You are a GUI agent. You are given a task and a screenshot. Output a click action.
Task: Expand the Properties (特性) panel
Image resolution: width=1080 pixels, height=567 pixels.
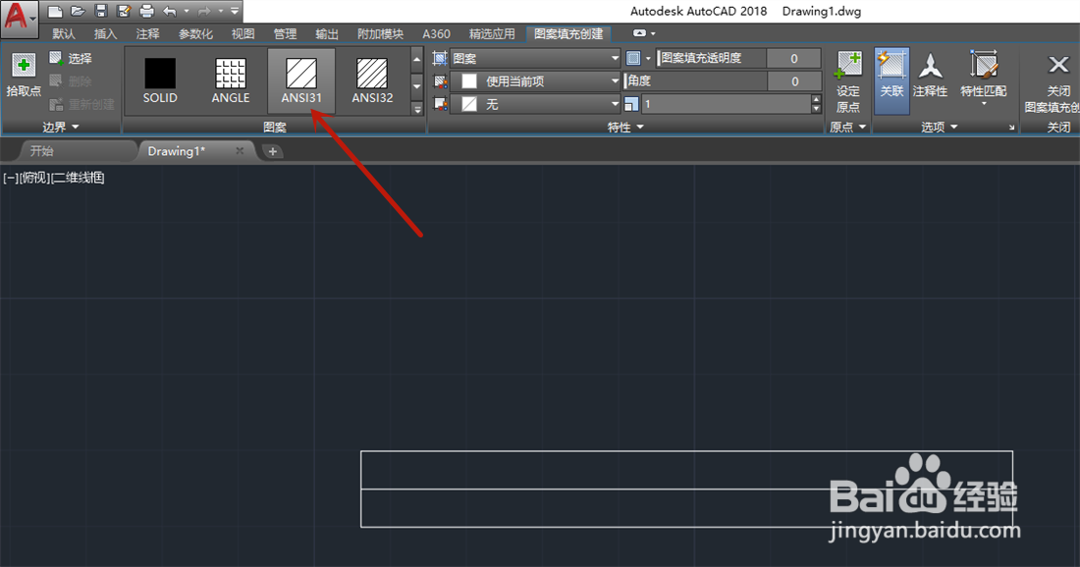(x=625, y=127)
